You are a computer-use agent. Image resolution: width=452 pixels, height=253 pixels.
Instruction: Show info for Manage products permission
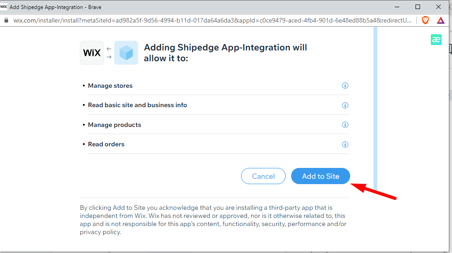click(345, 125)
